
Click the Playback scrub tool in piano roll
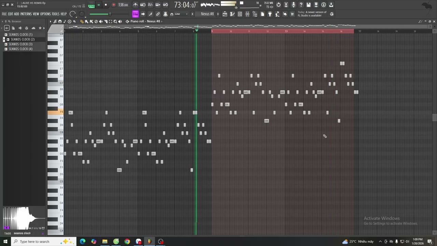[120, 21]
